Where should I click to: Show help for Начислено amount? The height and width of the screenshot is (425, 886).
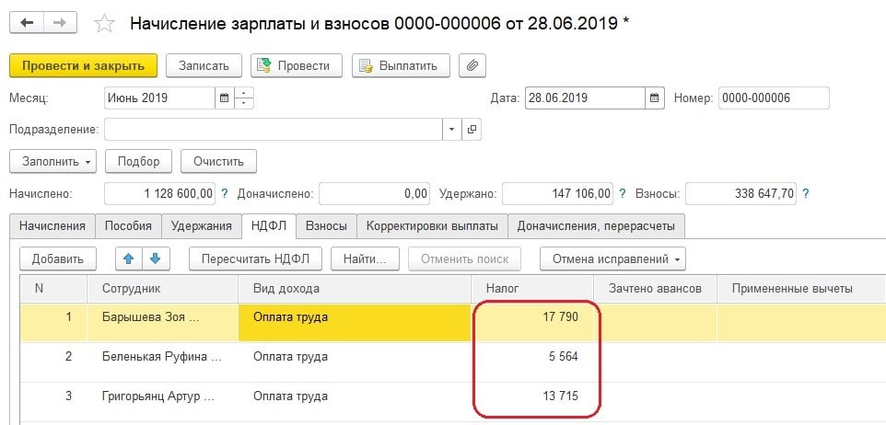225,193
